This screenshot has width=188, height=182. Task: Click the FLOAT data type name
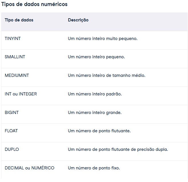[x=11, y=131]
